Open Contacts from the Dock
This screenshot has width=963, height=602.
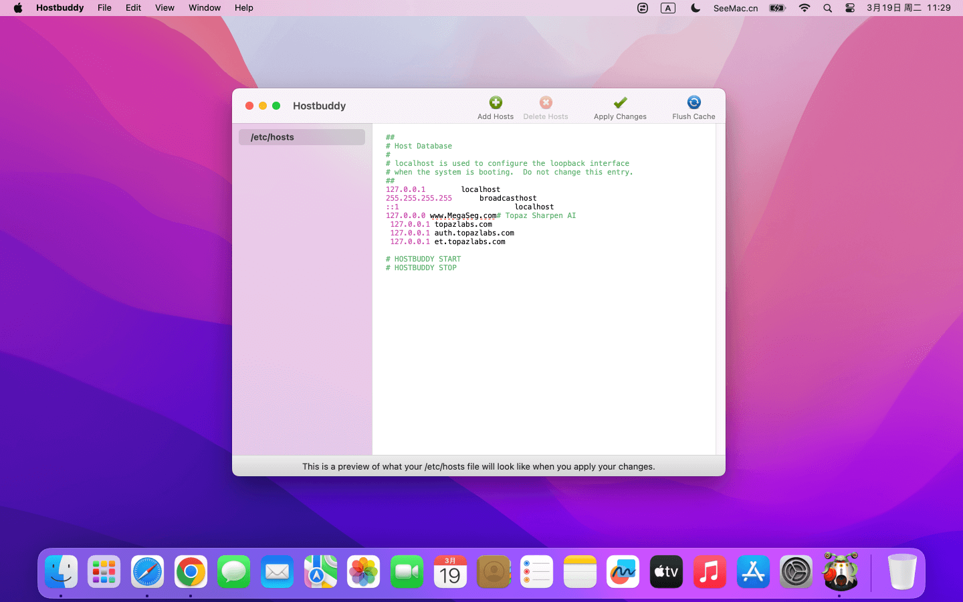pyautogui.click(x=494, y=572)
